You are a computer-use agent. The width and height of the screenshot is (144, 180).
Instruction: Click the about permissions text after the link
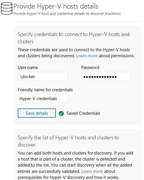click(116, 56)
